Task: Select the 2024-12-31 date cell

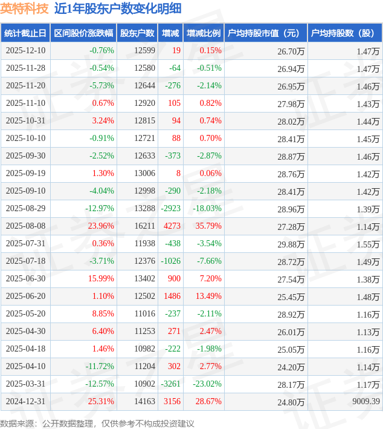Action: (x=26, y=402)
